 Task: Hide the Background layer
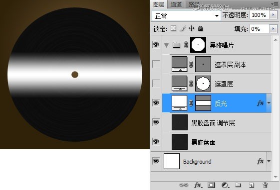point(156,161)
